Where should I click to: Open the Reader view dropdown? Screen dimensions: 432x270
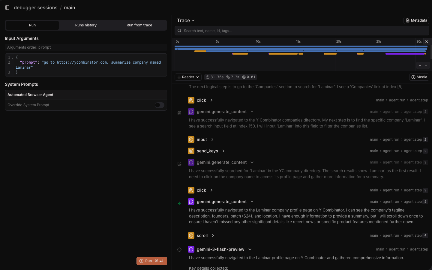pyautogui.click(x=188, y=77)
